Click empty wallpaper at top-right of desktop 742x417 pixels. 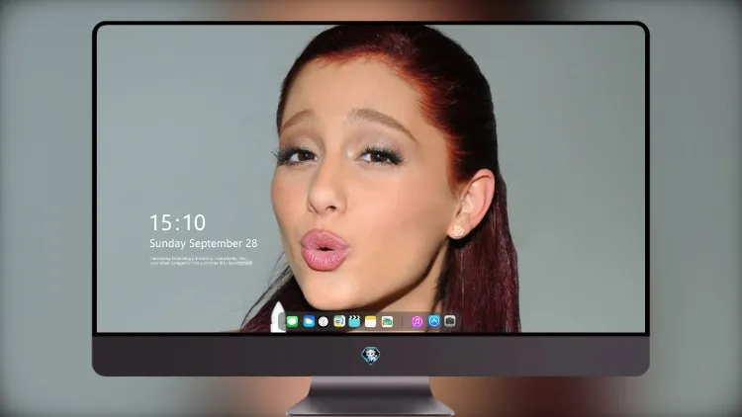click(592, 71)
